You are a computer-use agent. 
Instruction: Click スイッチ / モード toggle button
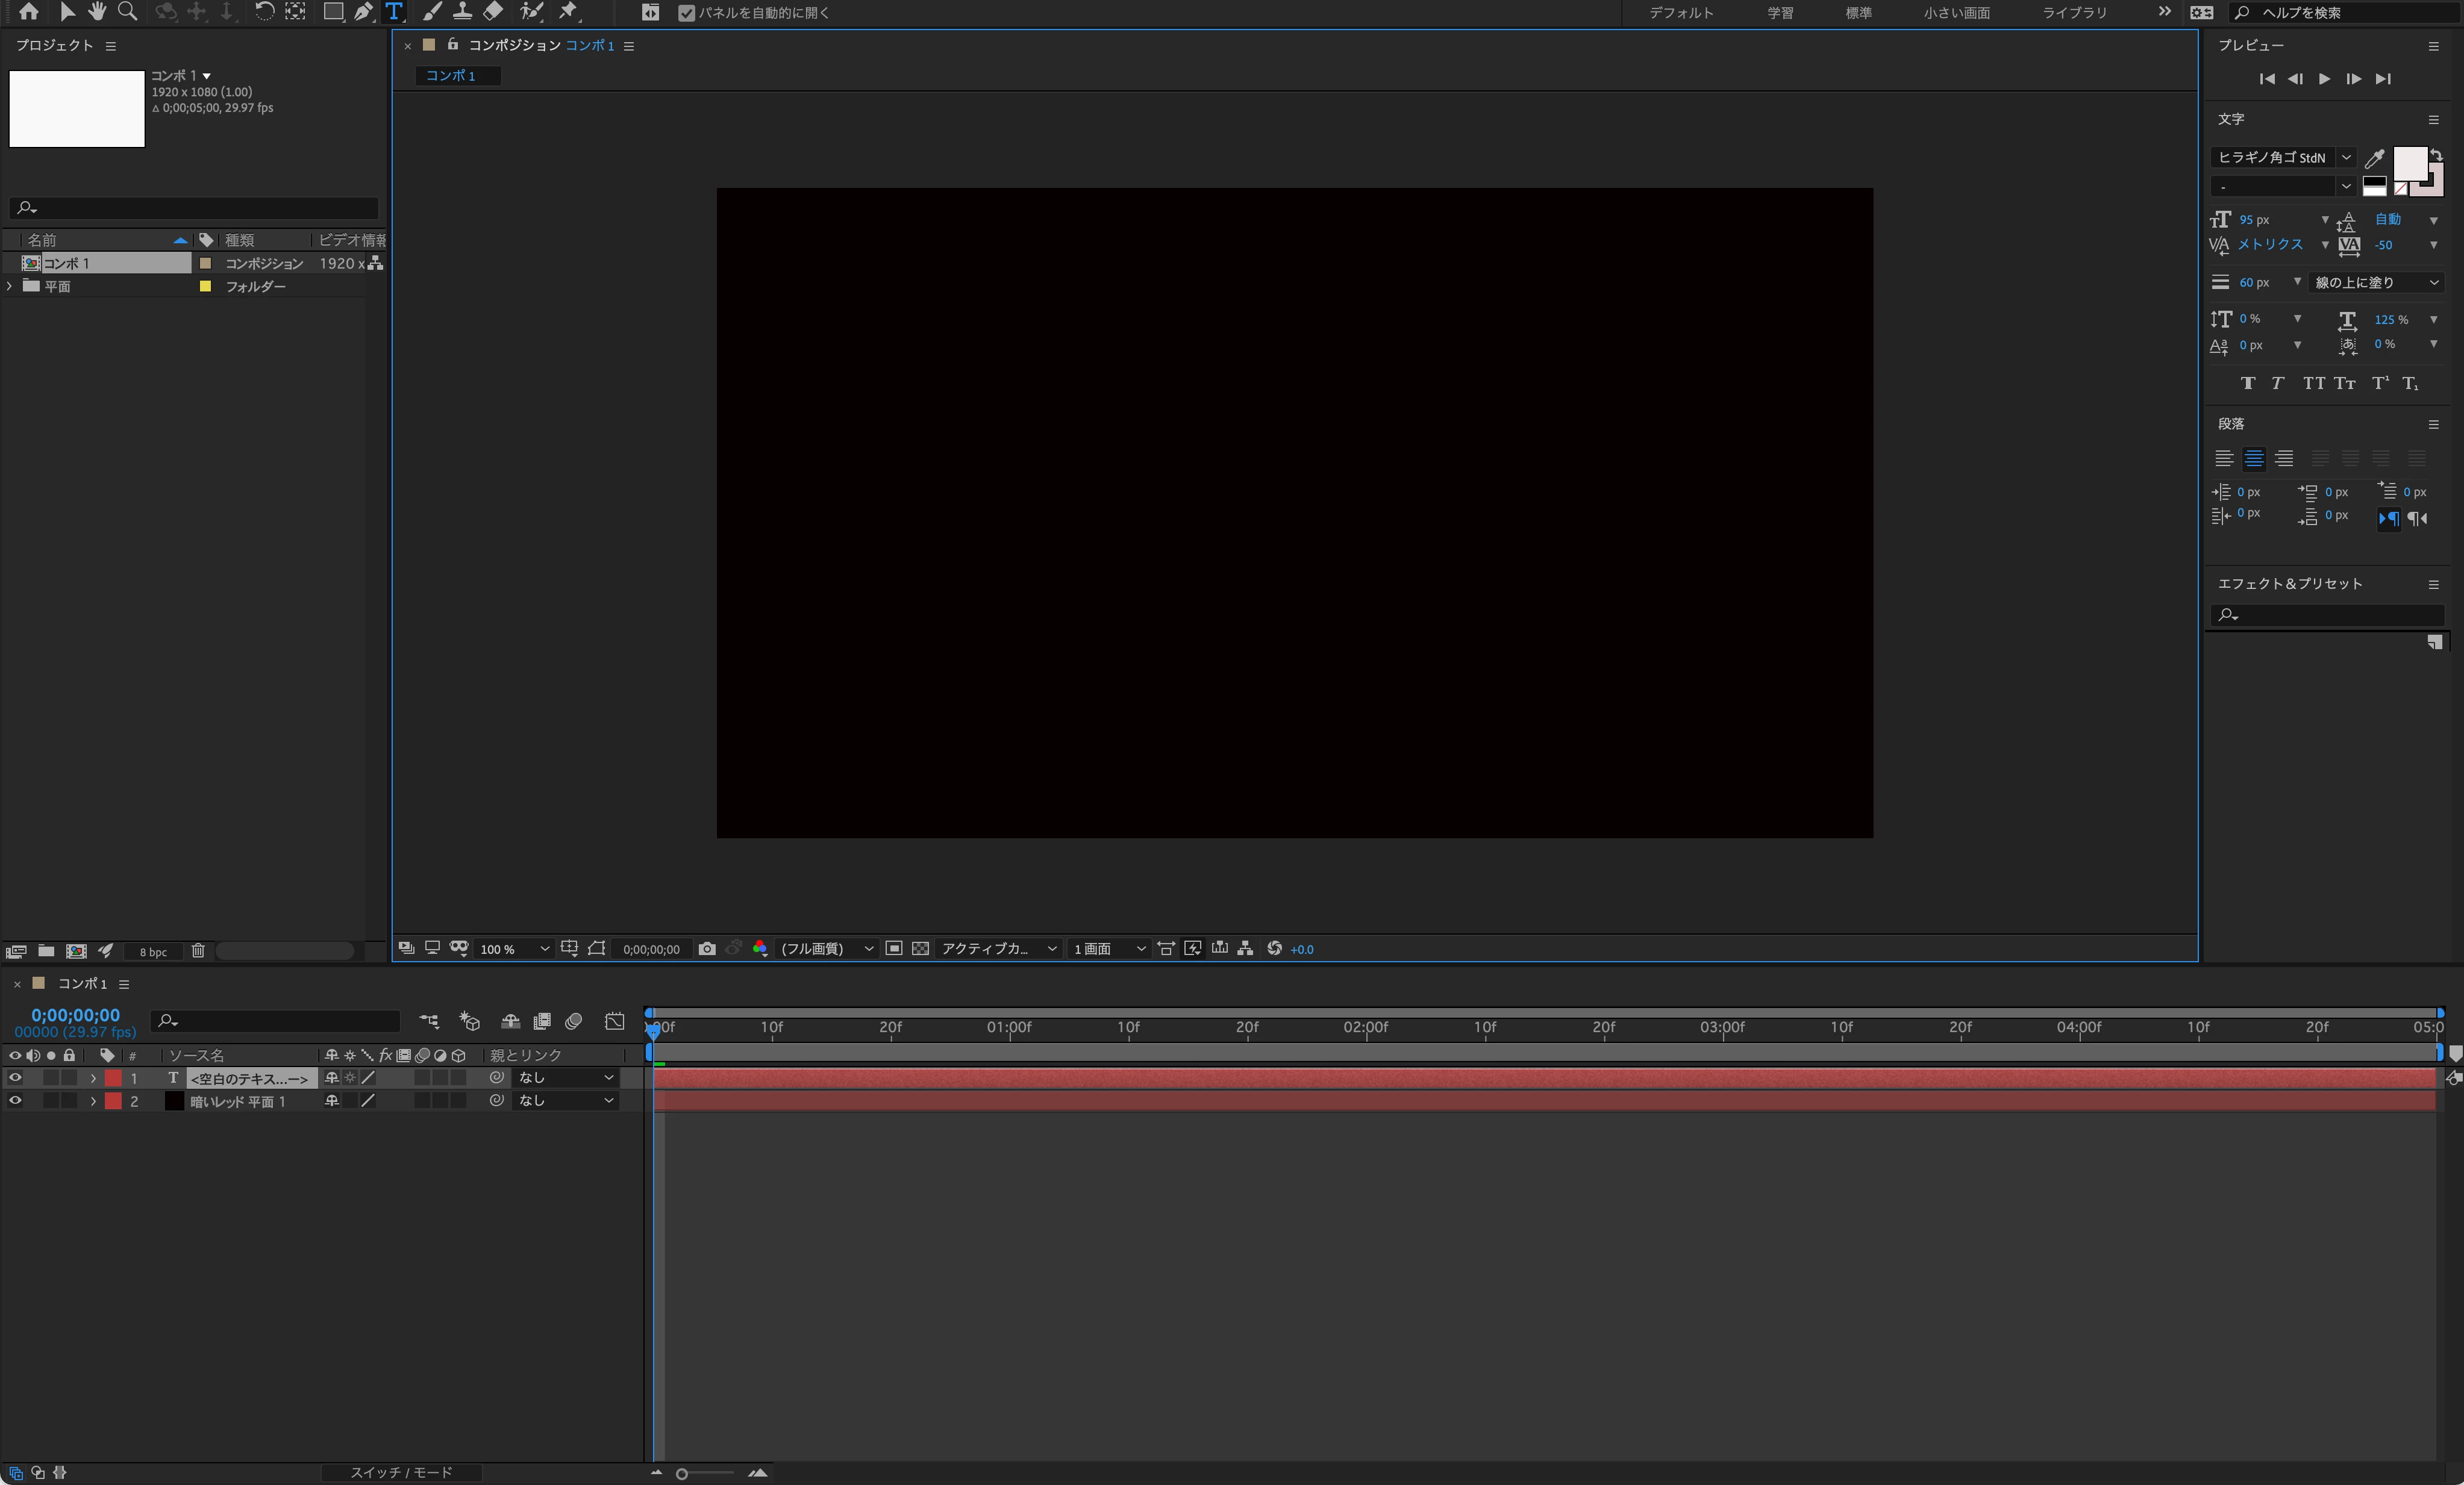pos(401,1472)
